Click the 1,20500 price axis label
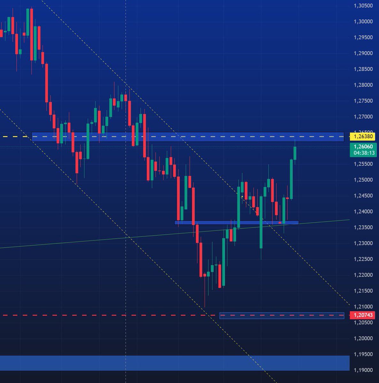The image size is (379, 383). 363,323
